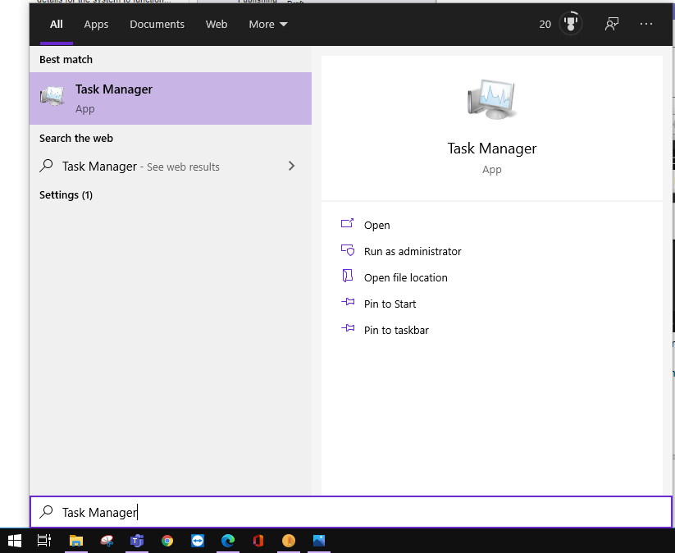Screen dimensions: 675x553
Task: Open the feedback person icon
Action: [x=612, y=24]
